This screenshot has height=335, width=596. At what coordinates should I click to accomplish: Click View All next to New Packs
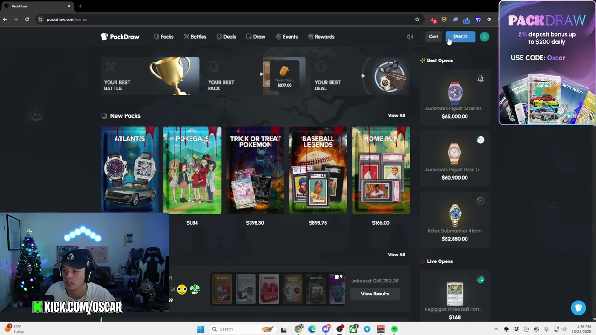coord(396,115)
